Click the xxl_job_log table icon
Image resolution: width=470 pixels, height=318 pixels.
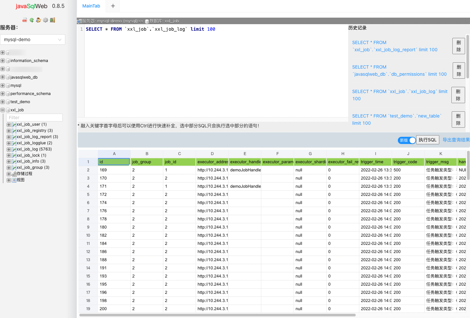pos(14,149)
